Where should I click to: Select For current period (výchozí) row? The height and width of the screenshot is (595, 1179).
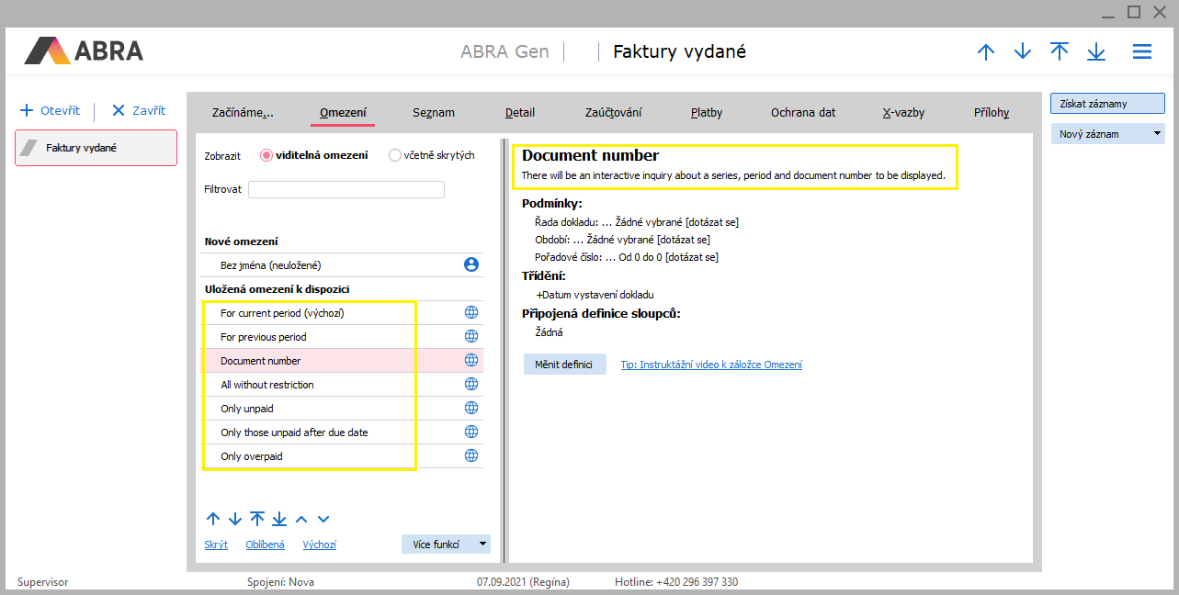point(342,312)
